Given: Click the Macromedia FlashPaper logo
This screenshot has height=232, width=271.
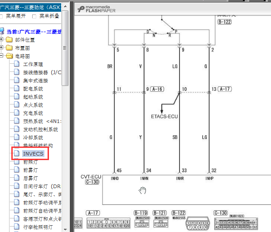Looking at the screenshot, I should click(x=97, y=9).
